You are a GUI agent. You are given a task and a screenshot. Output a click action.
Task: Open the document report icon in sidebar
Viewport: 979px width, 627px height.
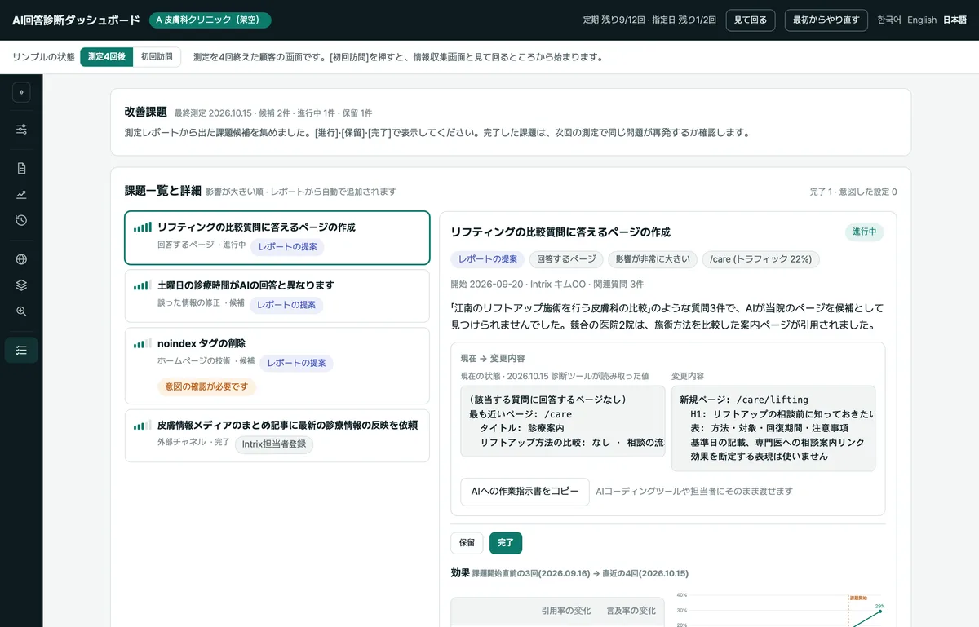coord(21,169)
